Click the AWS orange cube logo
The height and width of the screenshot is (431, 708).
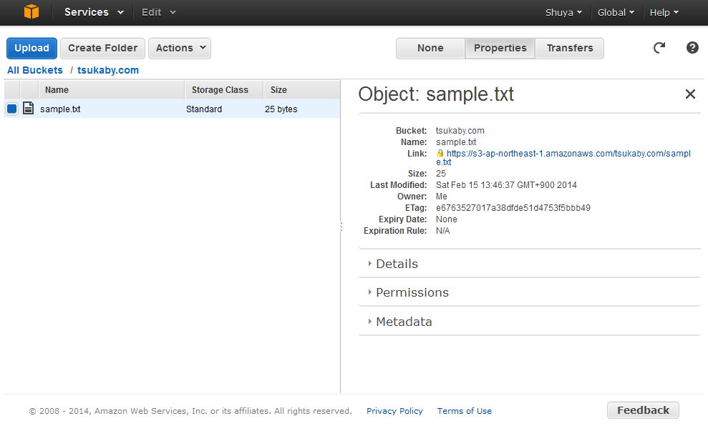(31, 12)
